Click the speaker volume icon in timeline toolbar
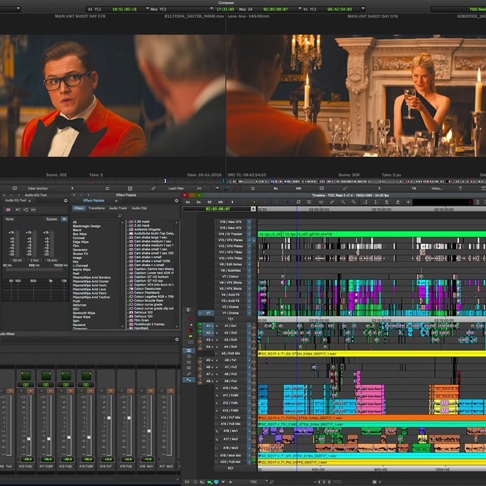Image resolution: width=486 pixels, height=486 pixels. click(x=409, y=202)
